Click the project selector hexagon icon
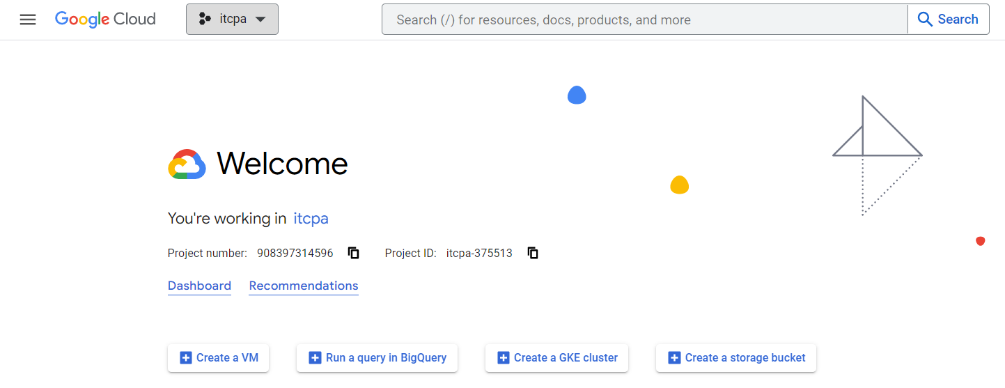Image resolution: width=1005 pixels, height=388 pixels. coord(205,20)
